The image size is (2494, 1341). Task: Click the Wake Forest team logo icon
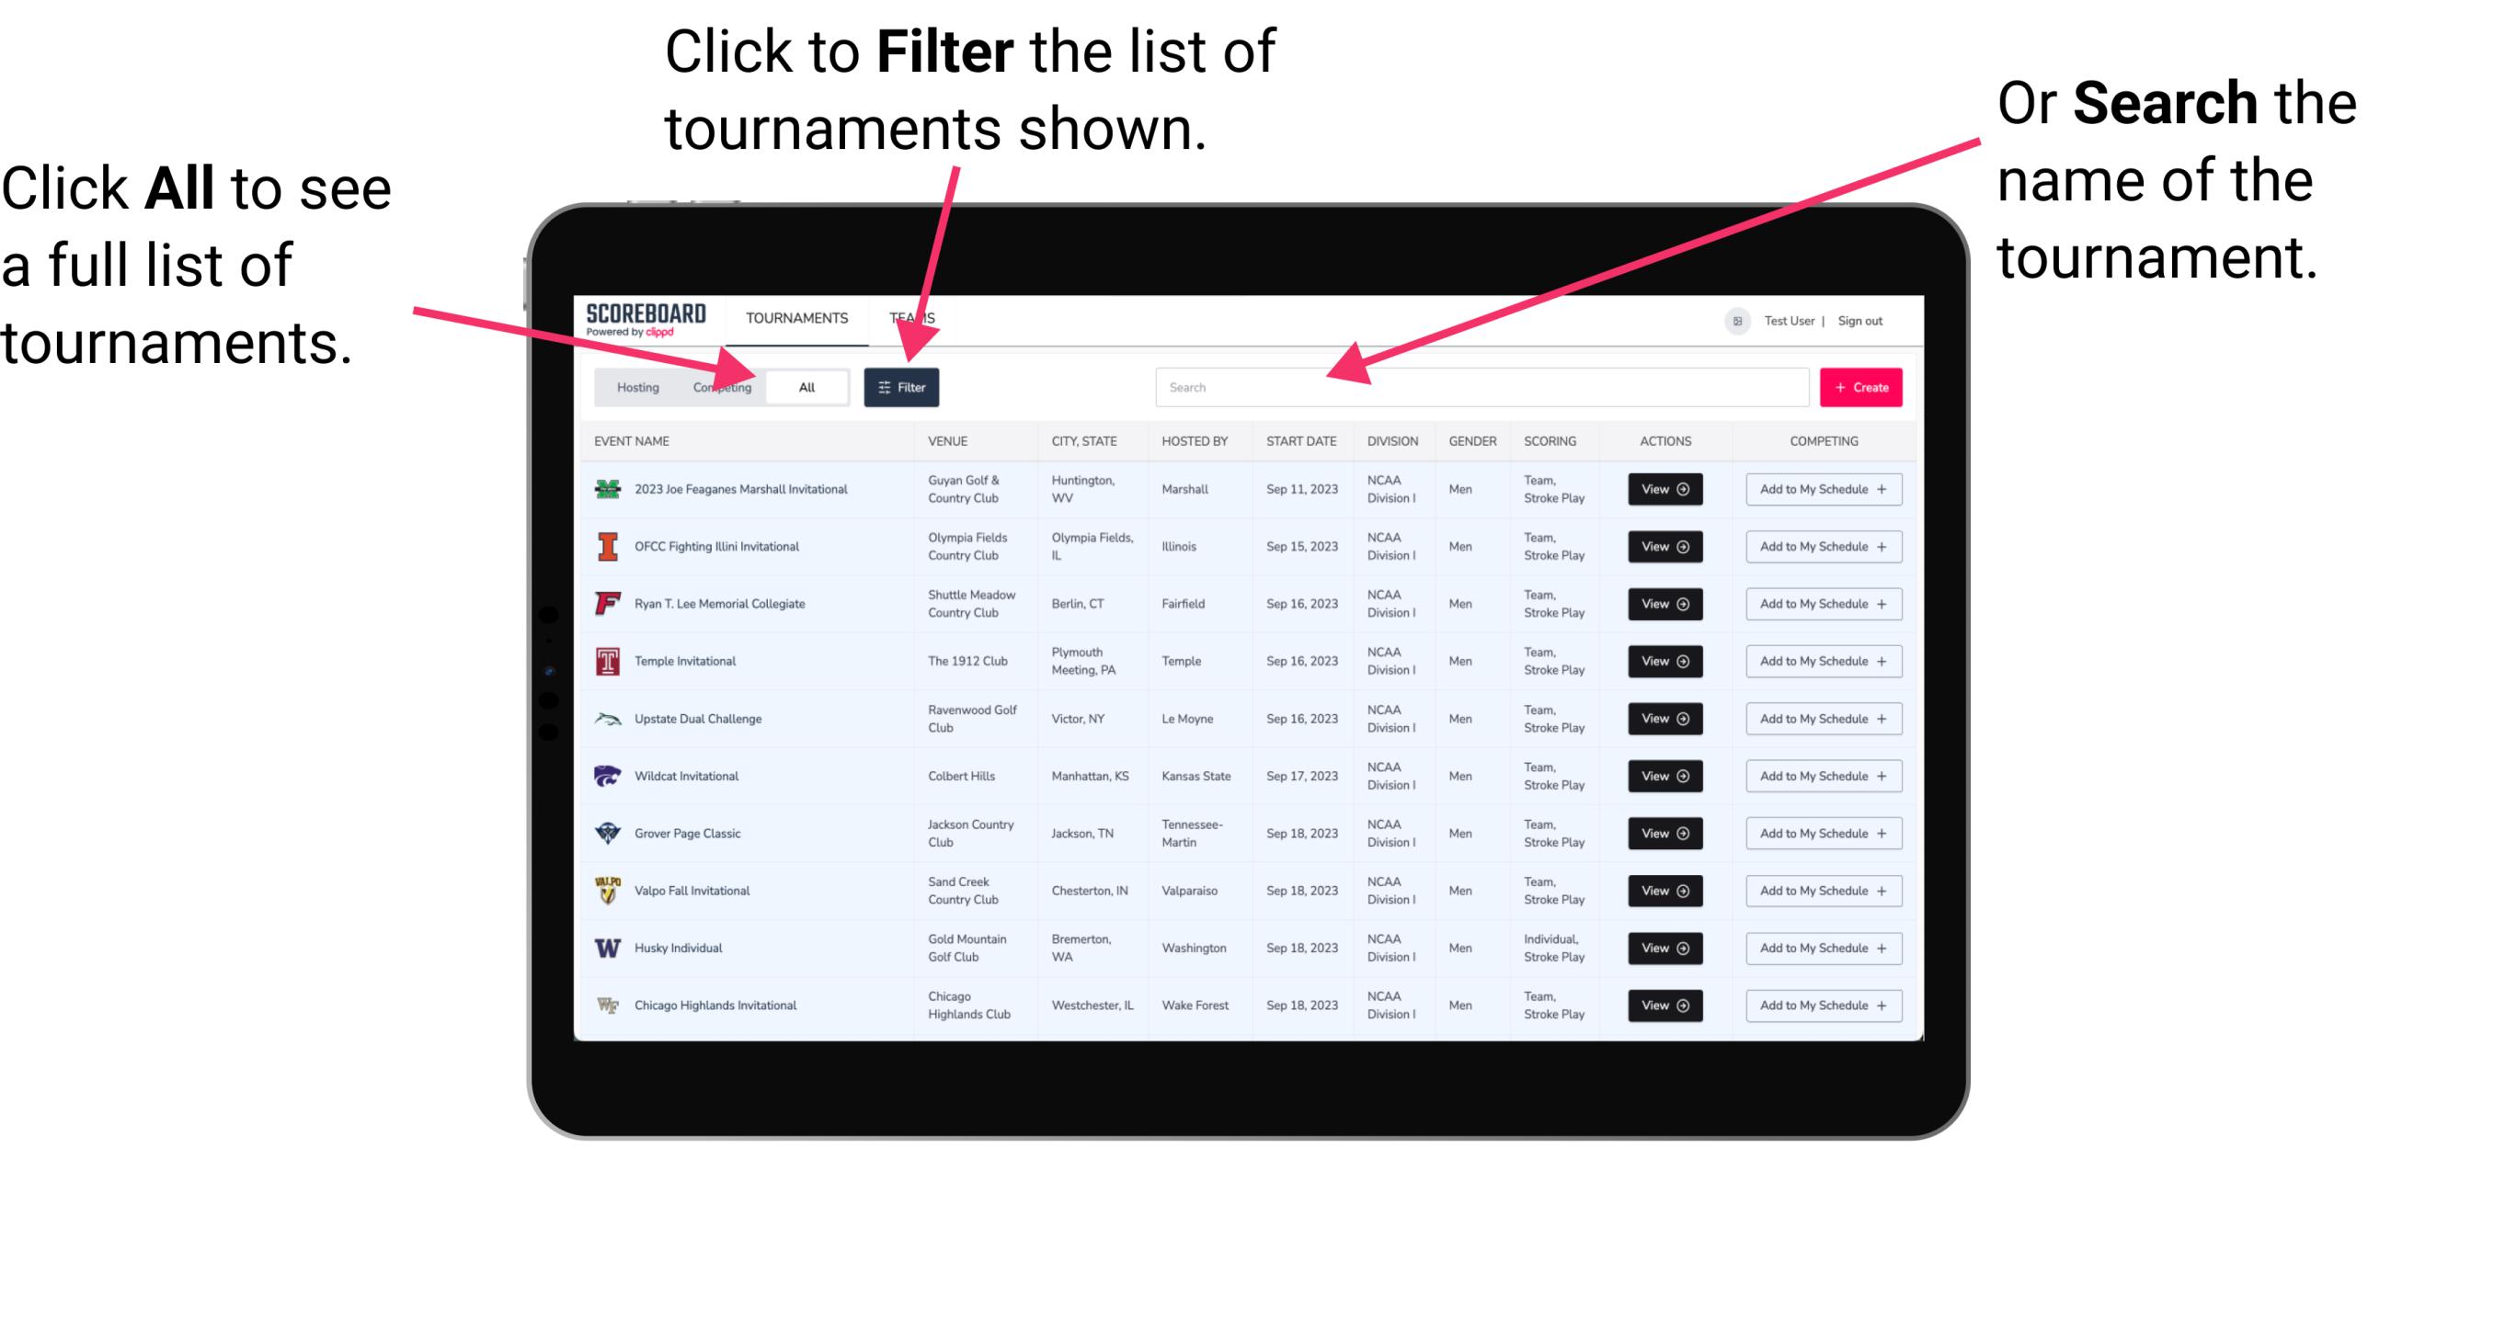coord(606,1004)
